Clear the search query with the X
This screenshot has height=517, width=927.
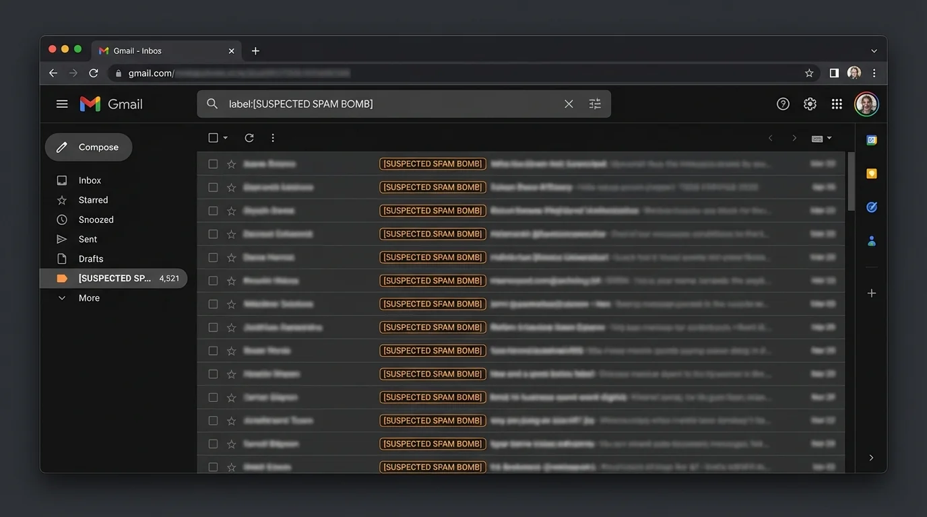click(569, 104)
